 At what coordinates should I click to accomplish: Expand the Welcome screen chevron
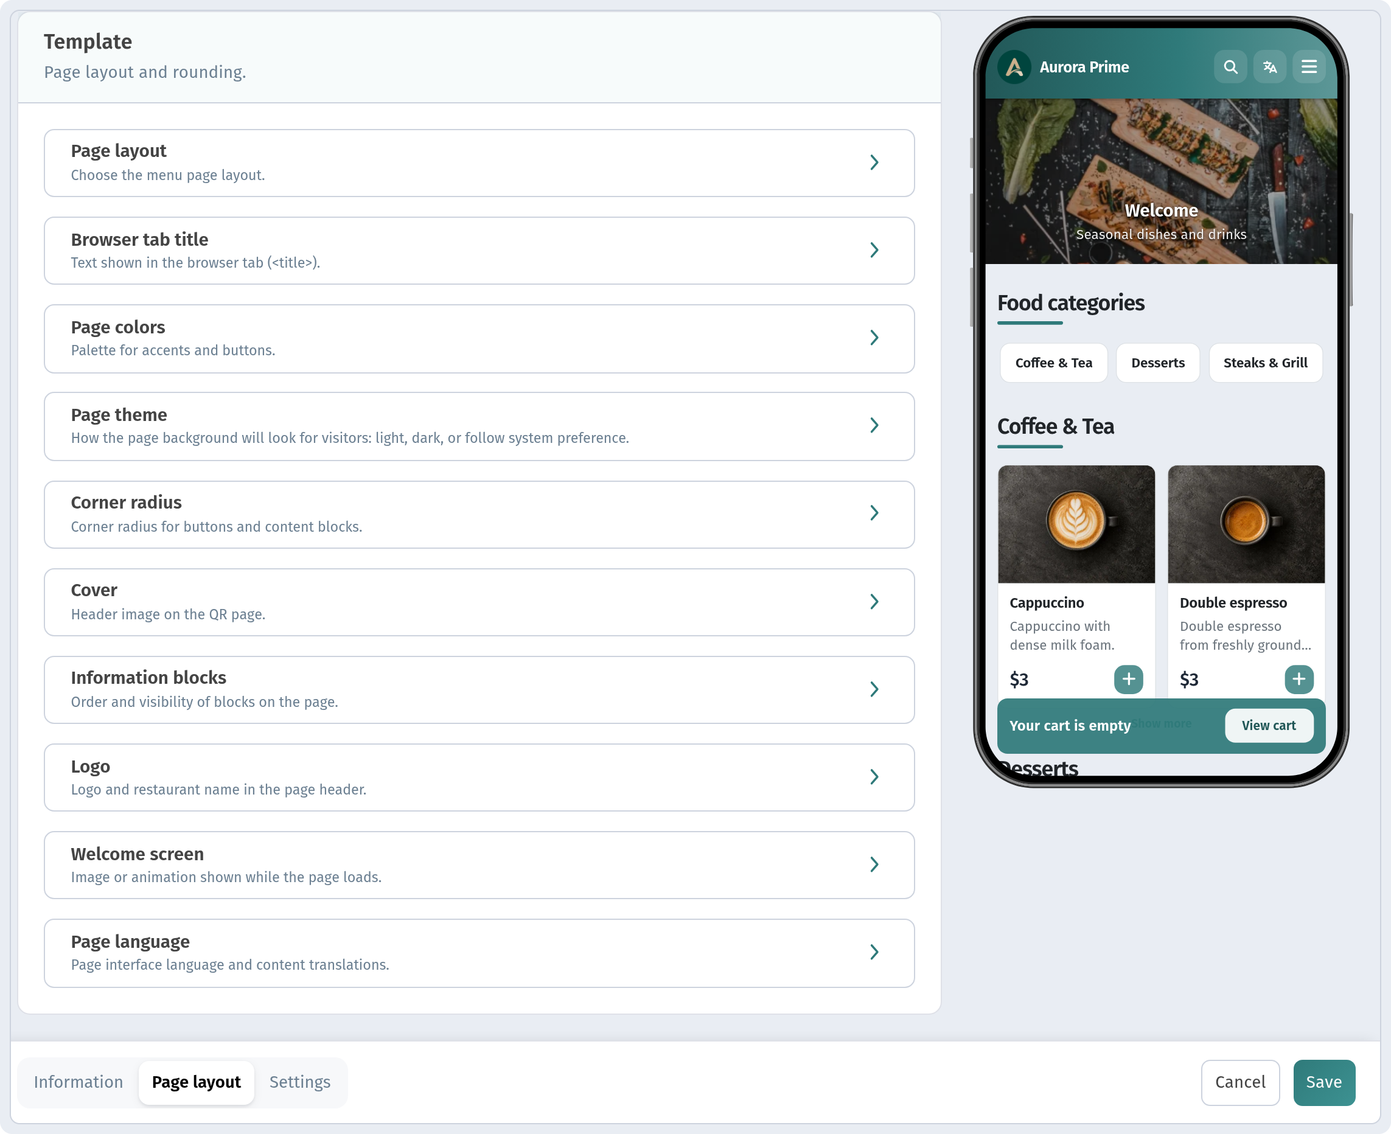[x=874, y=864]
